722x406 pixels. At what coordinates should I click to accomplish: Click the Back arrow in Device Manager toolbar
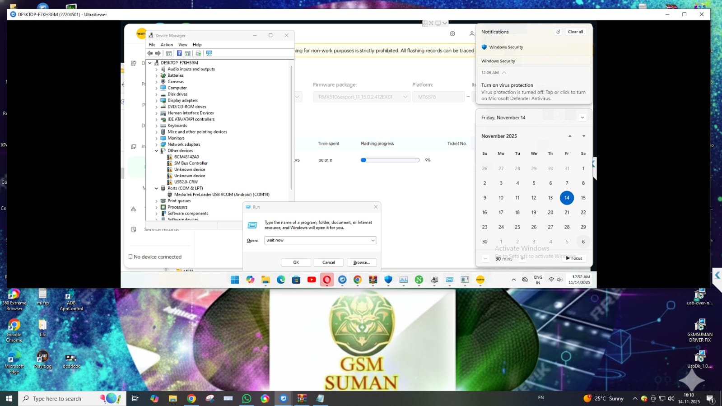pos(150,53)
